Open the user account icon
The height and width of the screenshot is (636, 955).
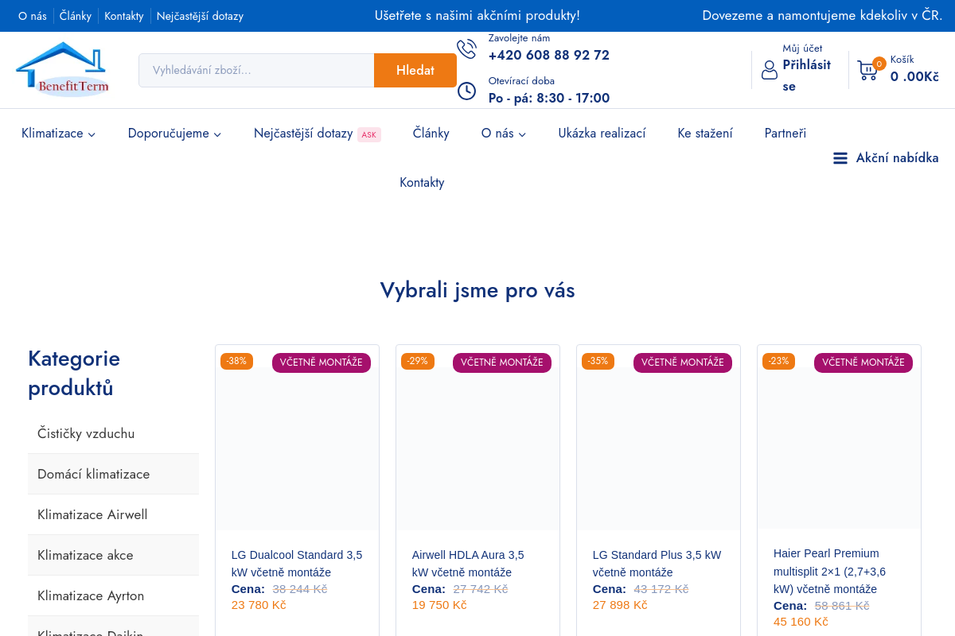[x=770, y=70]
